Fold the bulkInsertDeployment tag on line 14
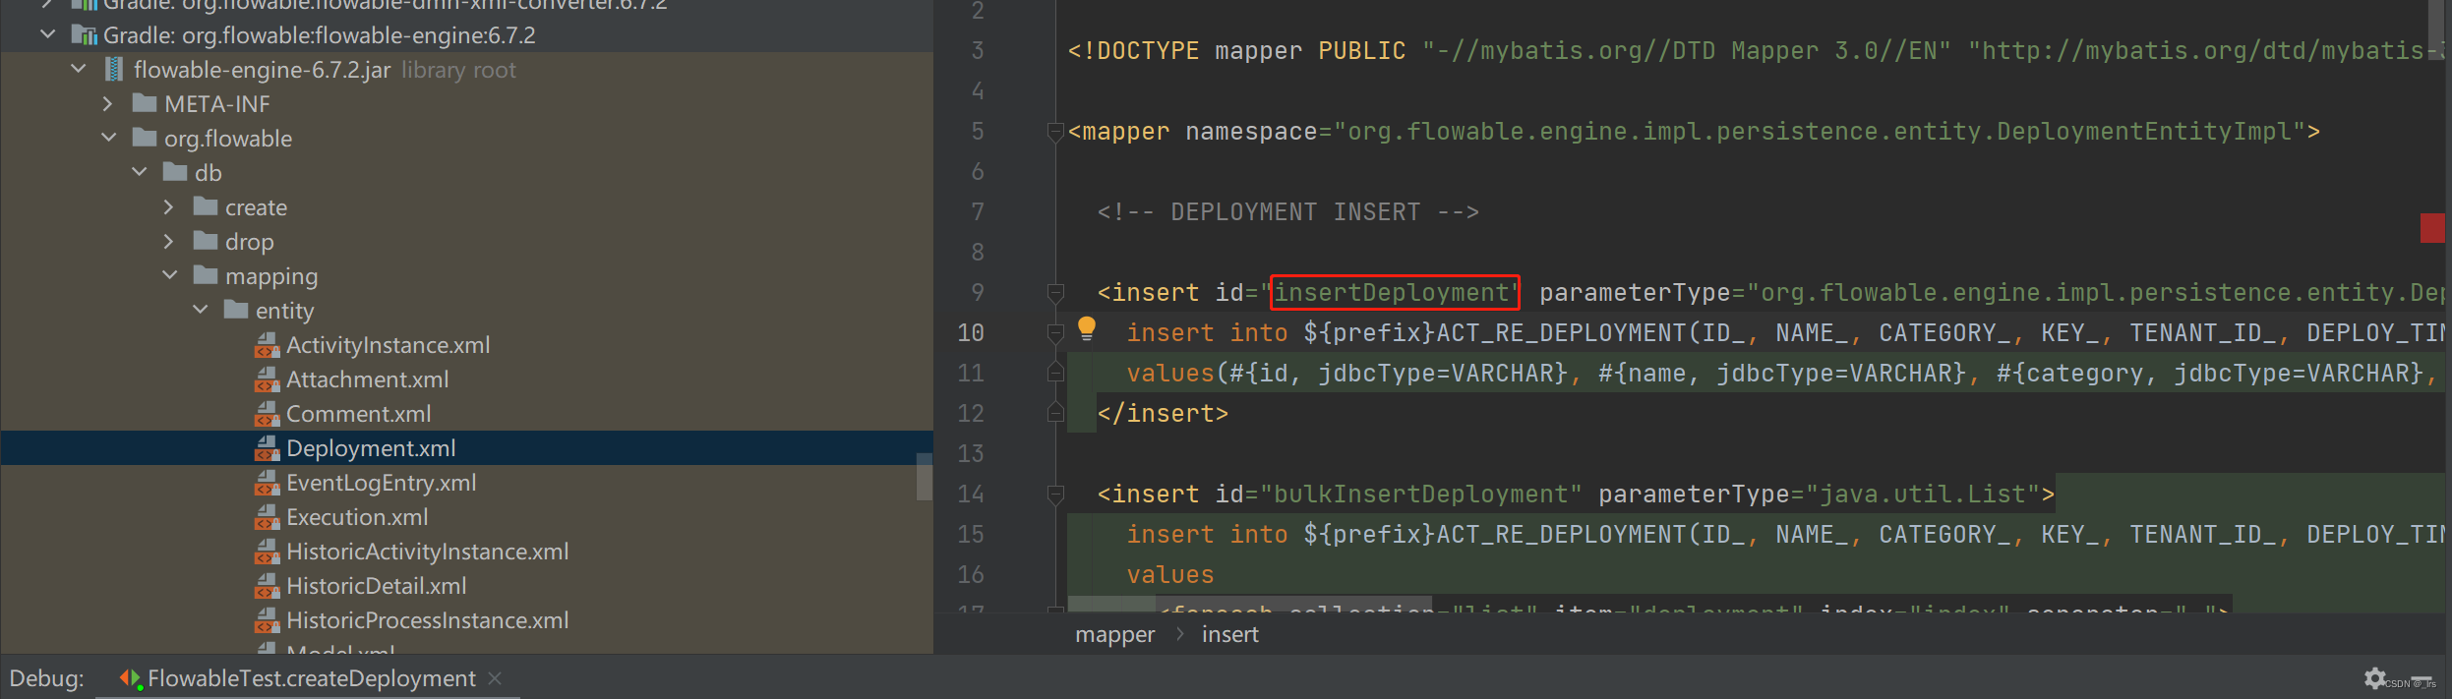The width and height of the screenshot is (2452, 699). [x=1055, y=495]
